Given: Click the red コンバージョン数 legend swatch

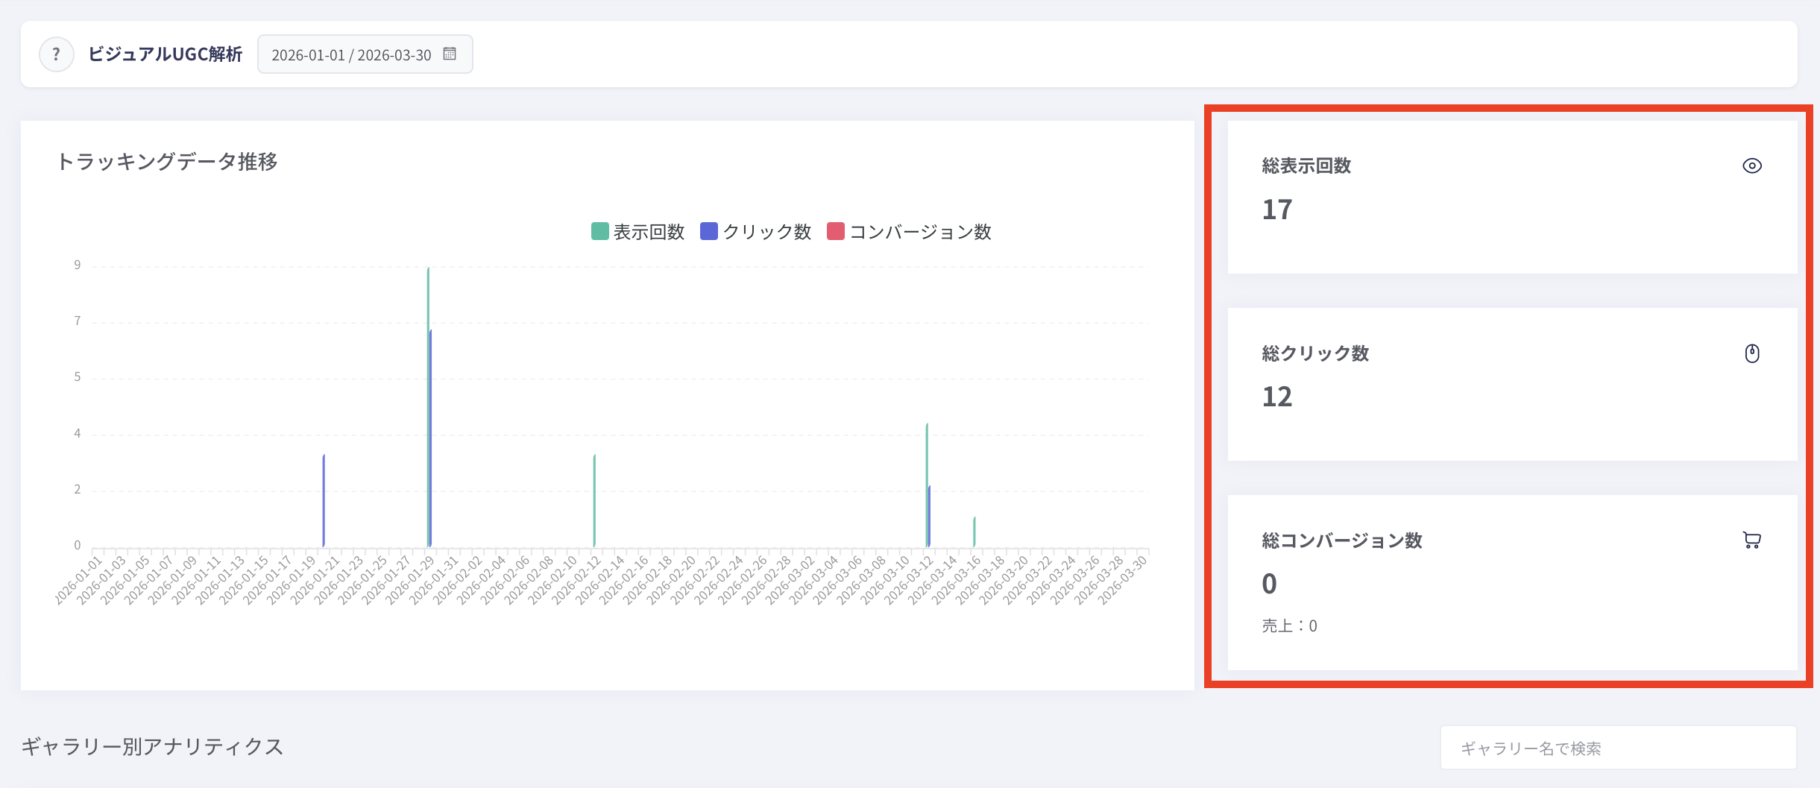Looking at the screenshot, I should [836, 231].
